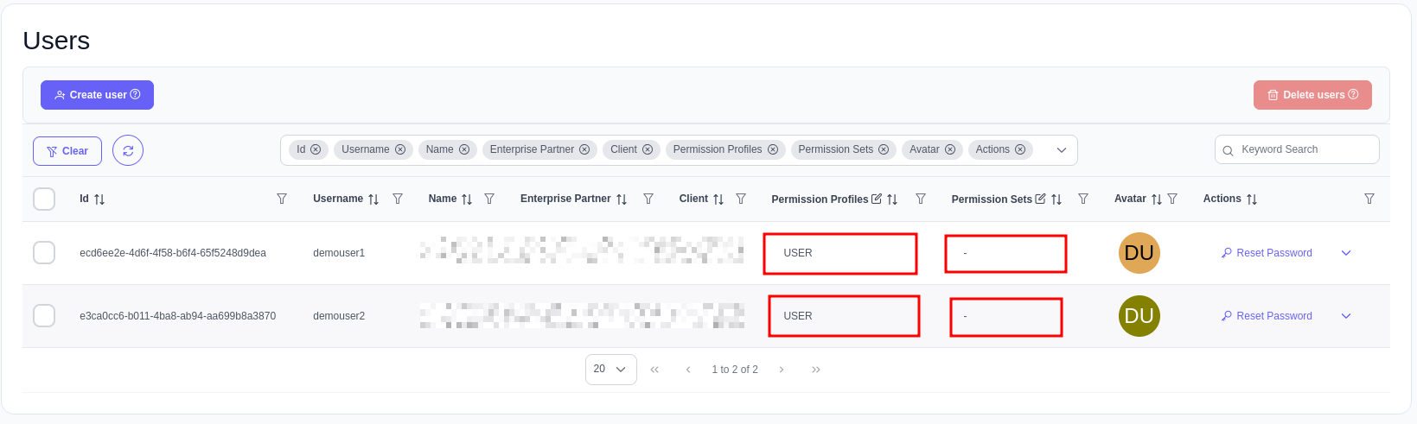
Task: Click demouser1's DU avatar
Action: pyautogui.click(x=1139, y=253)
